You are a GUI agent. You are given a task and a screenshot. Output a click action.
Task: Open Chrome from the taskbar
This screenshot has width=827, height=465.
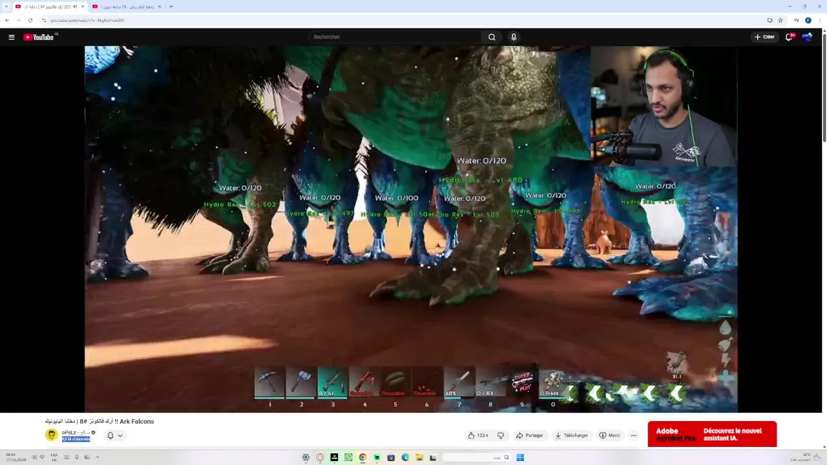pyautogui.click(x=362, y=457)
